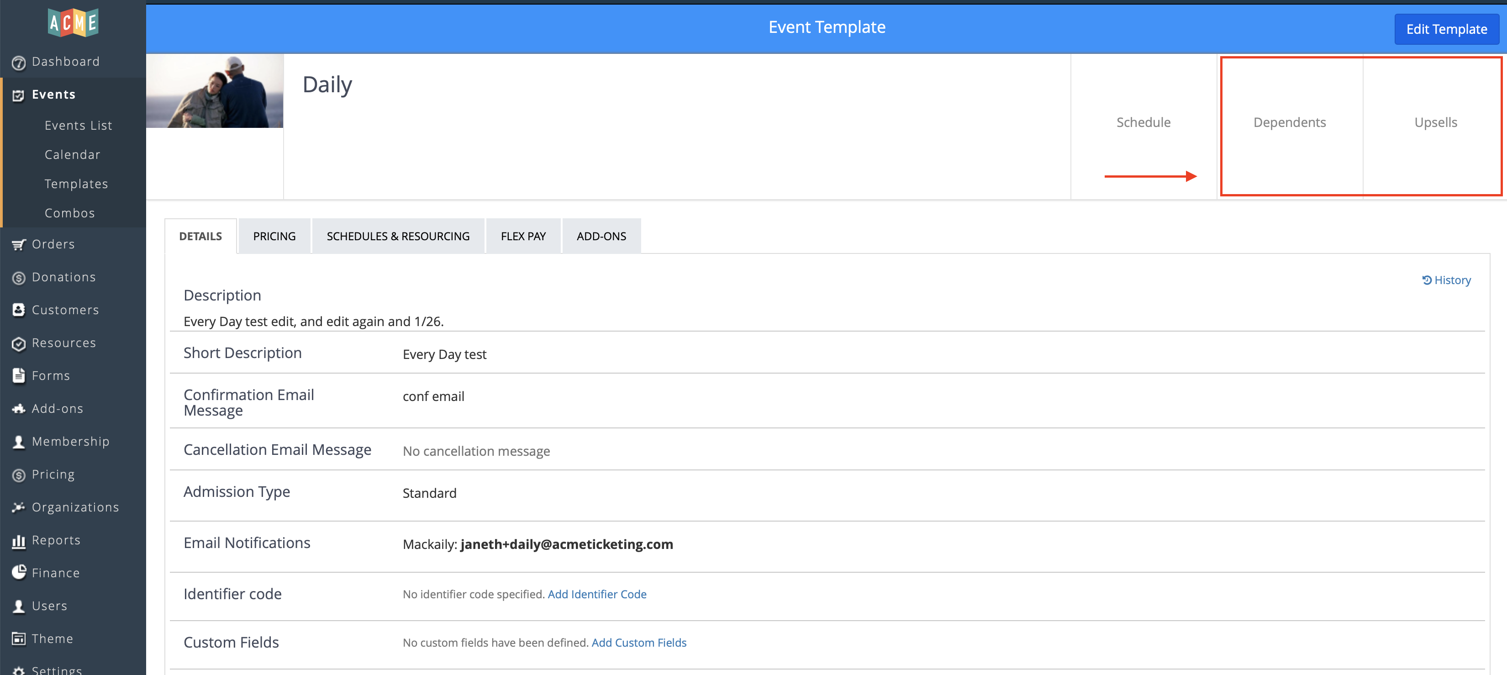1507x675 pixels.
Task: Open Customers via its contact icon
Action: pyautogui.click(x=19, y=310)
